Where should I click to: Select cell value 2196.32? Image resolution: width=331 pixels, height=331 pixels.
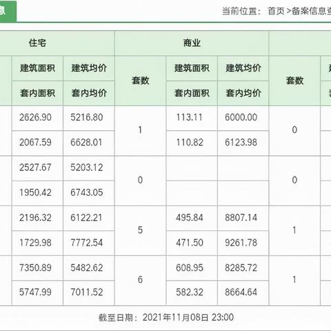click(35, 217)
